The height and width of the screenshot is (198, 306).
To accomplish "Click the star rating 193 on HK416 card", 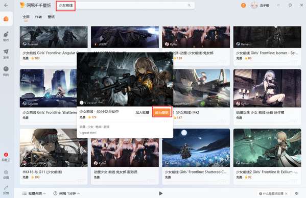I will 35,177.
